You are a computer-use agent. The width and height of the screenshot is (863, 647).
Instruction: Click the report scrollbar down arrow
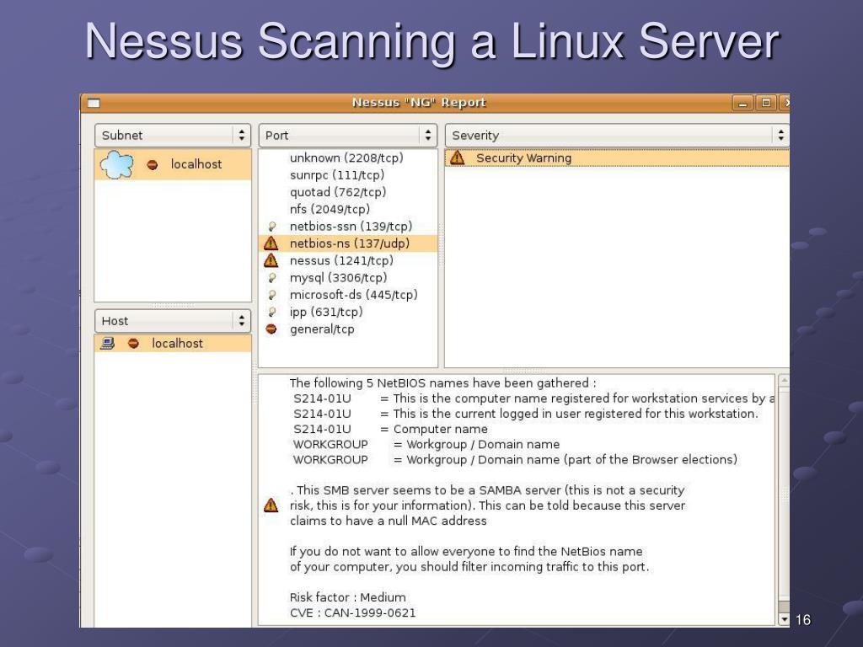(x=785, y=619)
